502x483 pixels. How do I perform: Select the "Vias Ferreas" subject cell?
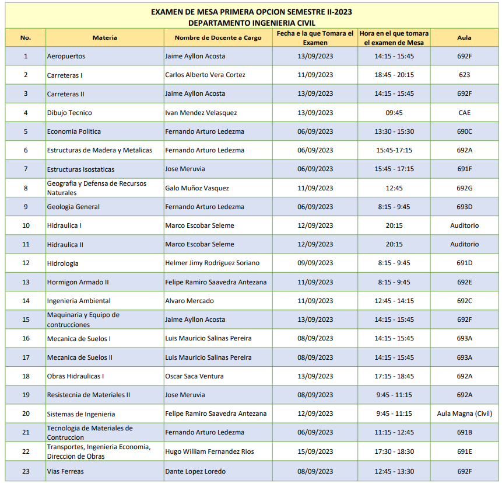[65, 471]
